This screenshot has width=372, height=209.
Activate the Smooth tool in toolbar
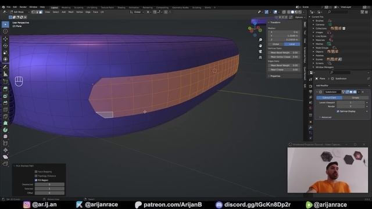click(5, 136)
